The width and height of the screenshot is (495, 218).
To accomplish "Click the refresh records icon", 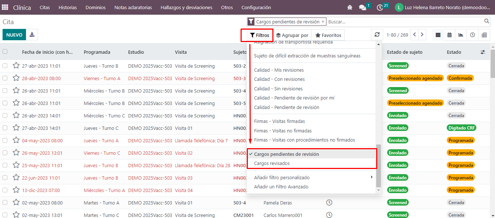I will tap(377, 35).
